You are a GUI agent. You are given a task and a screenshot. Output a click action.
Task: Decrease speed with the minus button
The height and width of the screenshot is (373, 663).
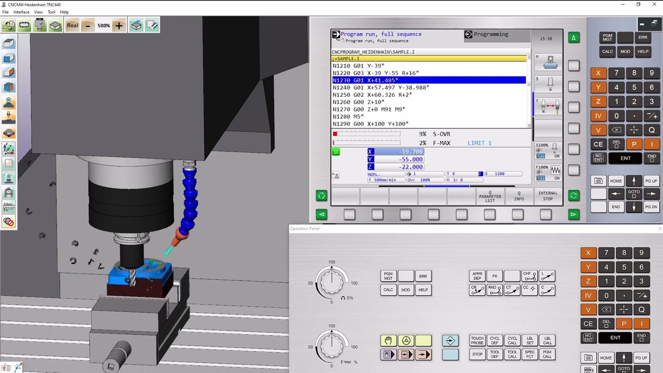pyautogui.click(x=88, y=25)
